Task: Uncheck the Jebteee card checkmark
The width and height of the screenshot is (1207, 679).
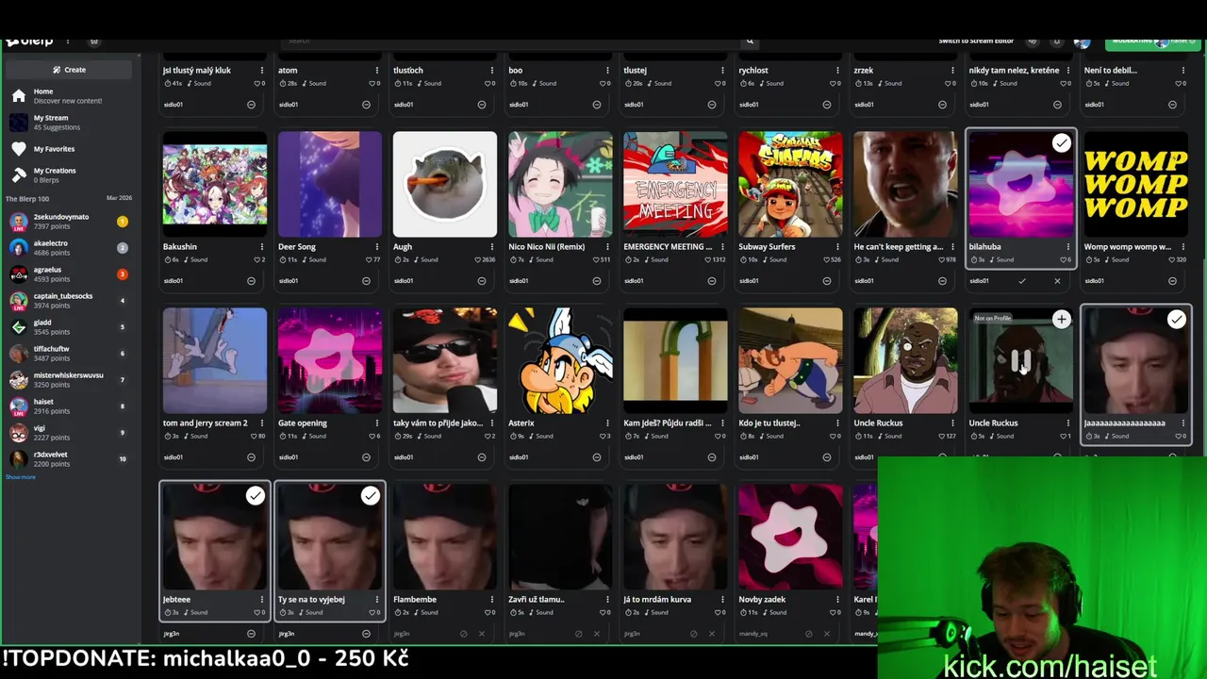Action: click(255, 496)
